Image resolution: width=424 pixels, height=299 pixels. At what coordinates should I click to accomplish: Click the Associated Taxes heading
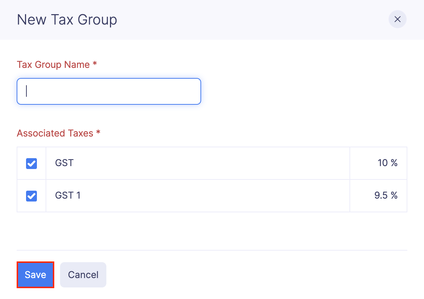[x=58, y=133]
